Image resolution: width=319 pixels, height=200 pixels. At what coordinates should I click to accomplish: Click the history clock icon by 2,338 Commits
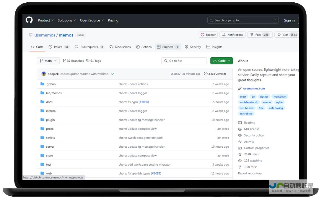(x=206, y=74)
